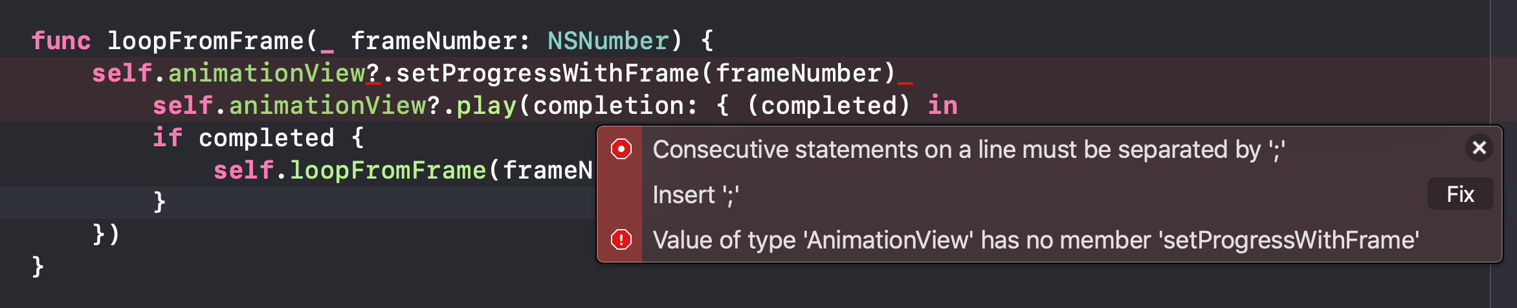Click the loopFromFrame function name declaration

[205, 41]
